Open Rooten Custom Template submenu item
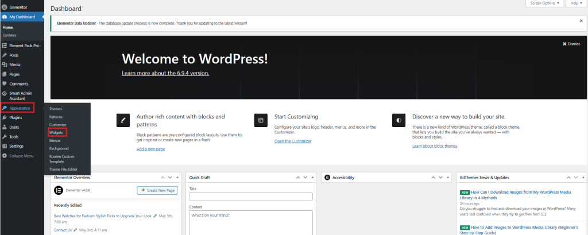 tap(62, 159)
